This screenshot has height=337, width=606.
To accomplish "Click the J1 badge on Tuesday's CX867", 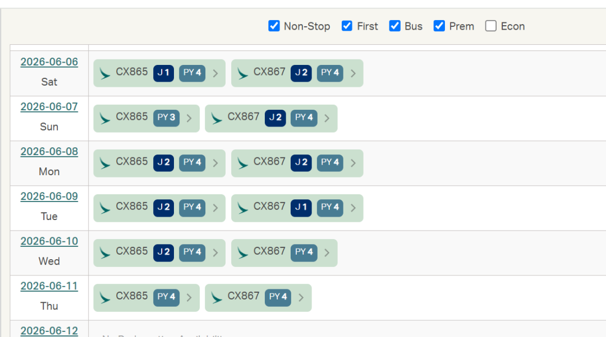I will pyautogui.click(x=301, y=207).
